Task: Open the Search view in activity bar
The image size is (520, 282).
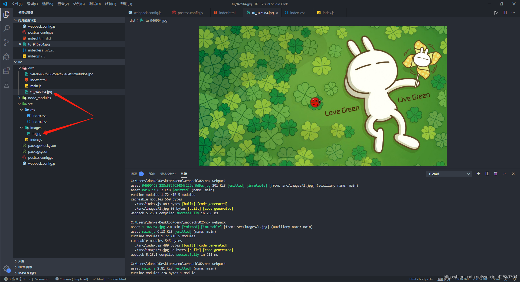Action: click(x=6, y=28)
